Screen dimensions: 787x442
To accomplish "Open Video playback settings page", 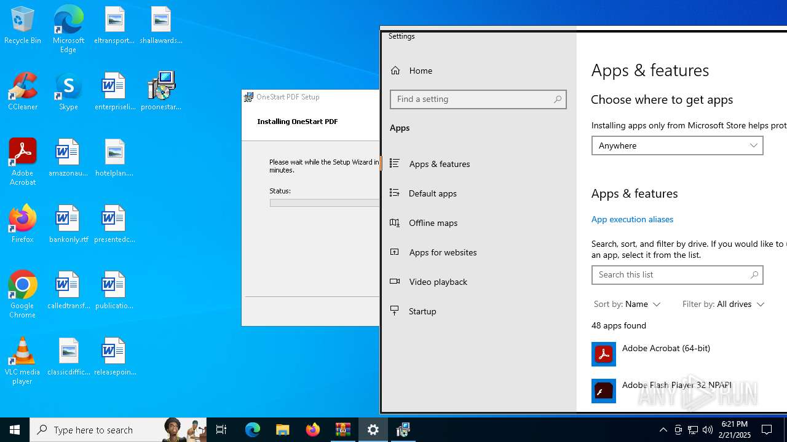I will (479, 282).
